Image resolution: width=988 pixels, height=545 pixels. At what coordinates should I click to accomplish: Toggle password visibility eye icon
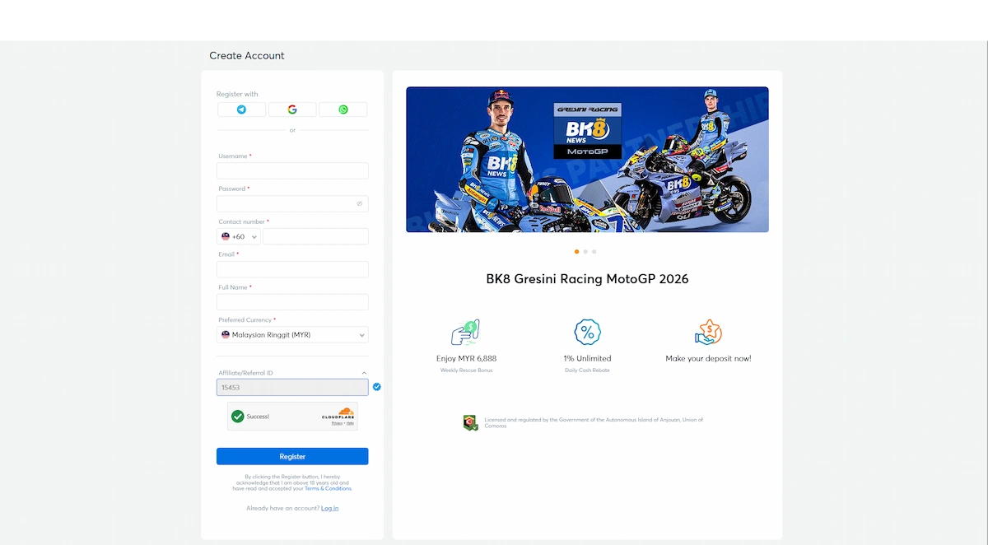[x=360, y=203]
